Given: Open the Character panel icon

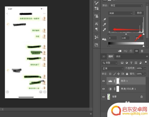Looking at the screenshot, I should 96,24.
